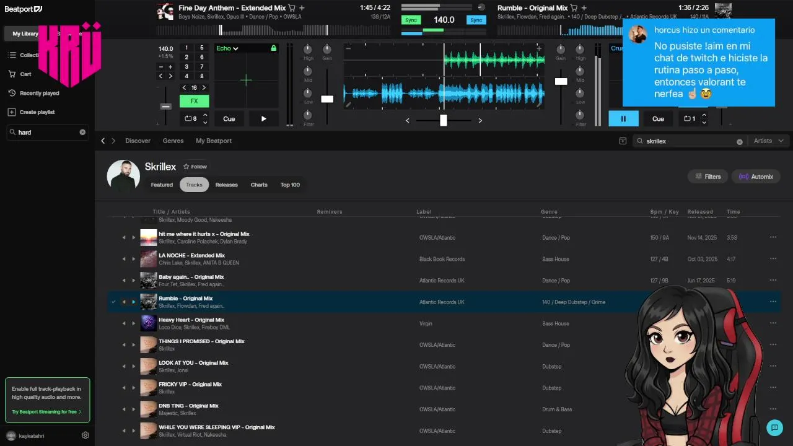Go forward in browser navigation
The height and width of the screenshot is (446, 793).
click(113, 141)
